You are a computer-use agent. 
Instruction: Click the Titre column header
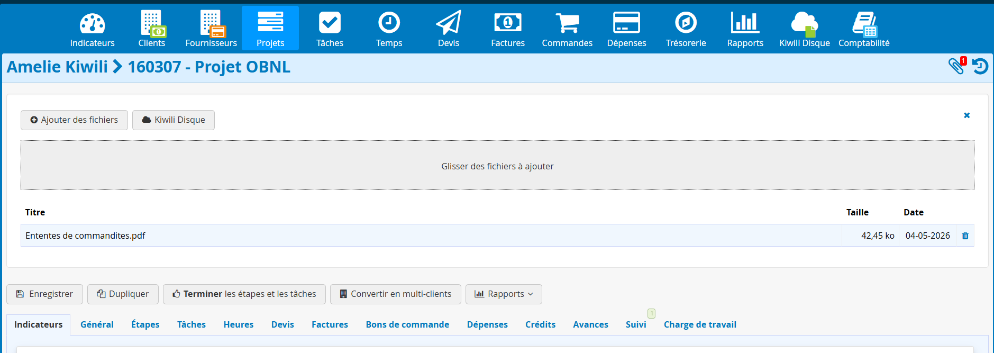pyautogui.click(x=35, y=212)
